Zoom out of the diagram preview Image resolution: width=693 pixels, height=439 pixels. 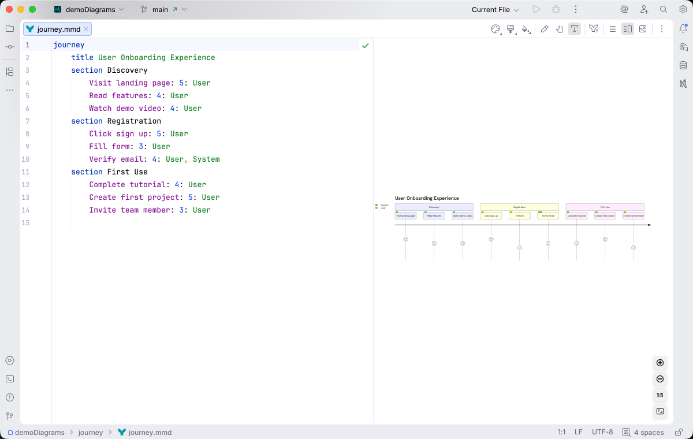pos(660,379)
